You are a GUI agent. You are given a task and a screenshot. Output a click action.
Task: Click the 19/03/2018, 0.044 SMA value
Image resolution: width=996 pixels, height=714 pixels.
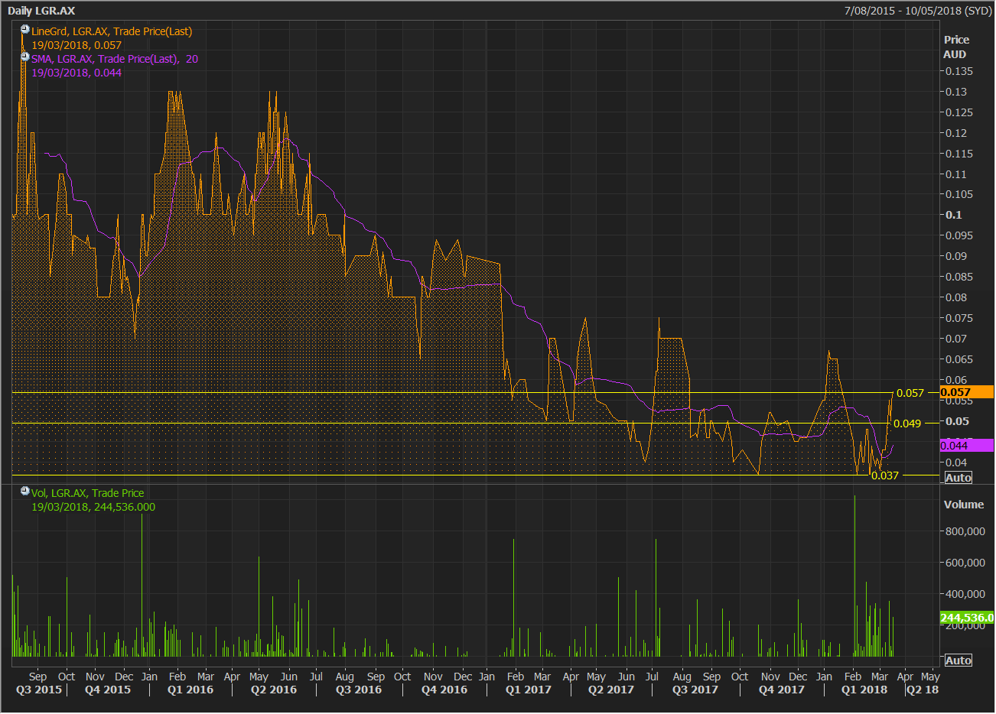click(x=76, y=73)
